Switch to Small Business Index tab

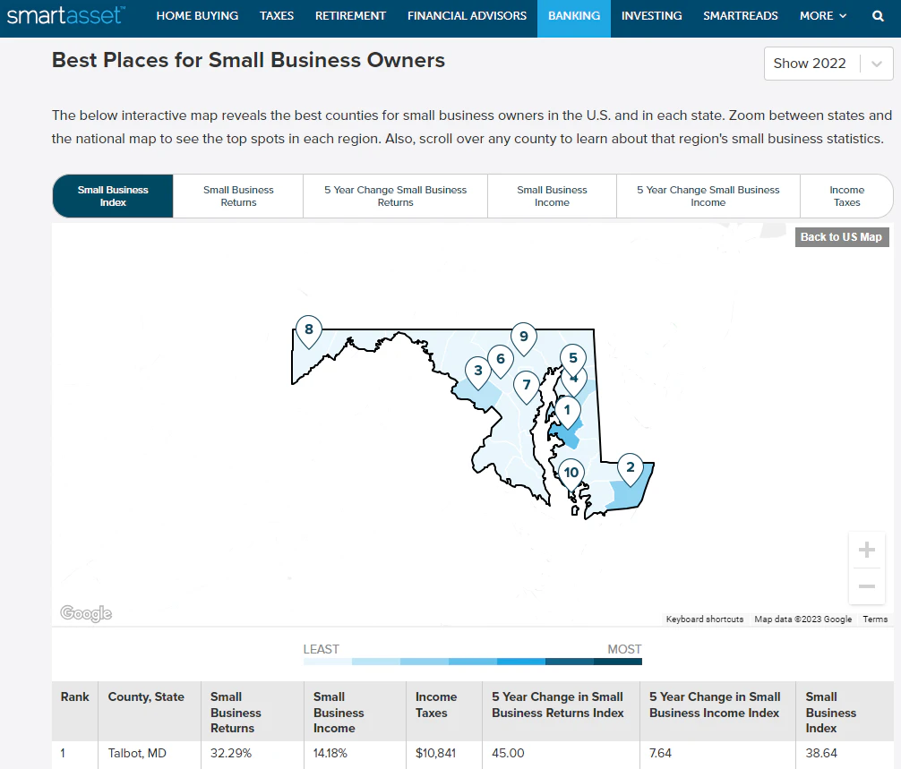point(113,196)
